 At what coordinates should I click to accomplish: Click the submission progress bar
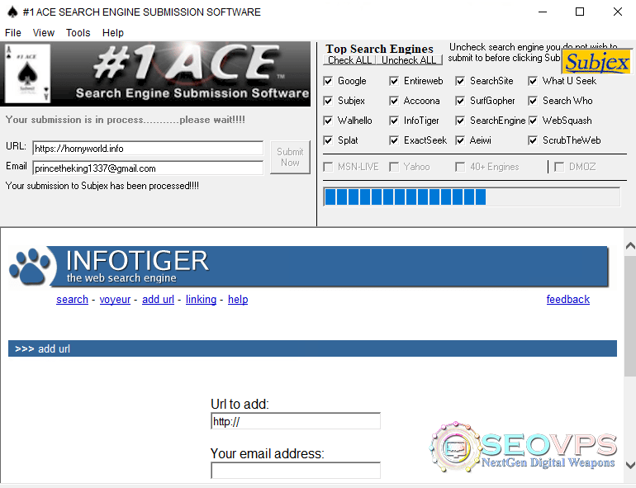pos(472,197)
